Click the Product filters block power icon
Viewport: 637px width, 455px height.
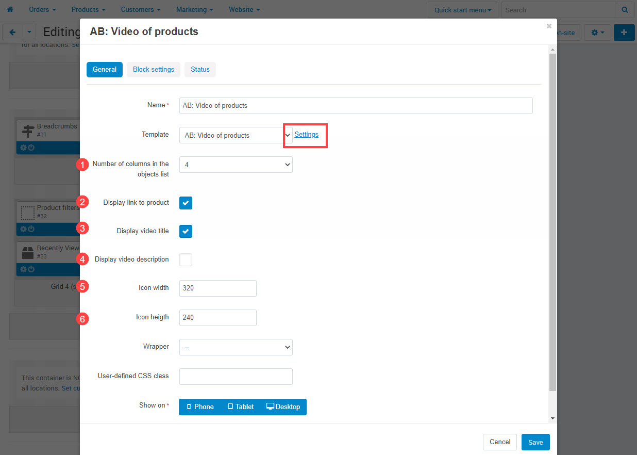click(x=31, y=229)
